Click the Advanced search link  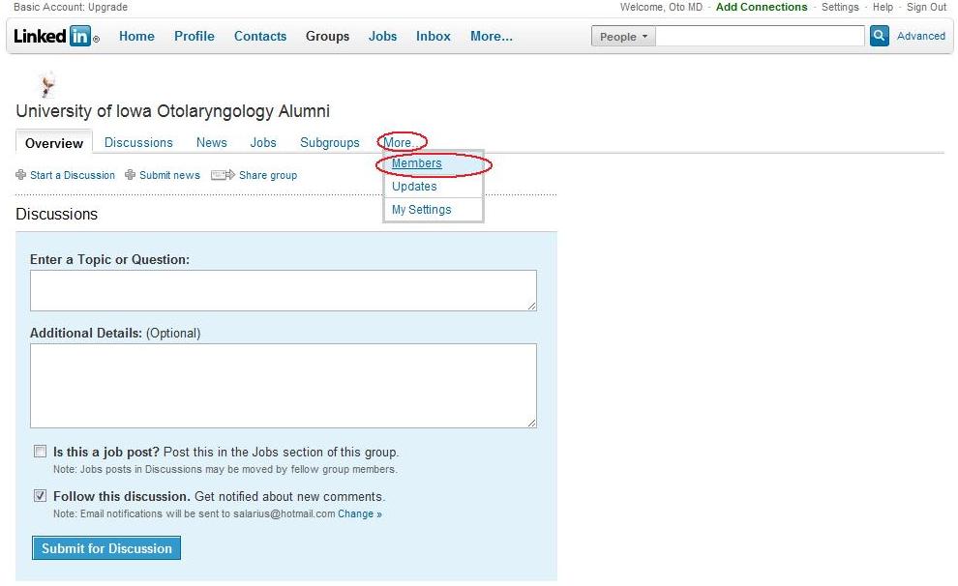(x=920, y=36)
